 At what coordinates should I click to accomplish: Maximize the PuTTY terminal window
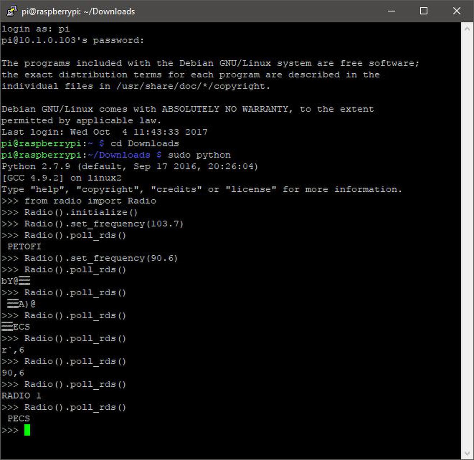424,11
